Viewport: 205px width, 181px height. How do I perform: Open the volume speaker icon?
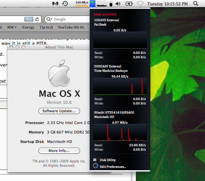tap(118, 4)
